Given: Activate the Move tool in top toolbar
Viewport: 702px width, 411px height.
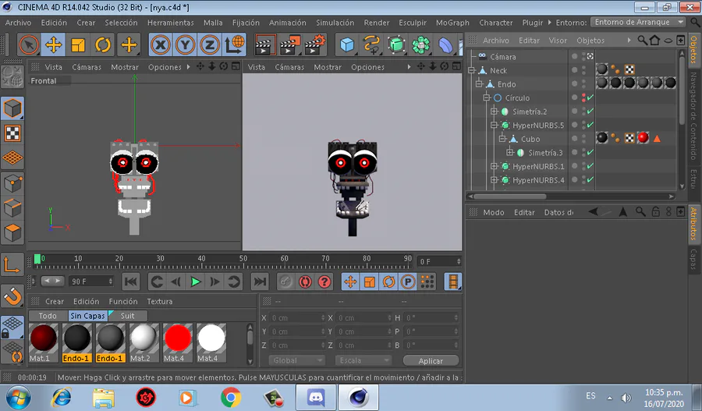Looking at the screenshot, I should (x=54, y=44).
